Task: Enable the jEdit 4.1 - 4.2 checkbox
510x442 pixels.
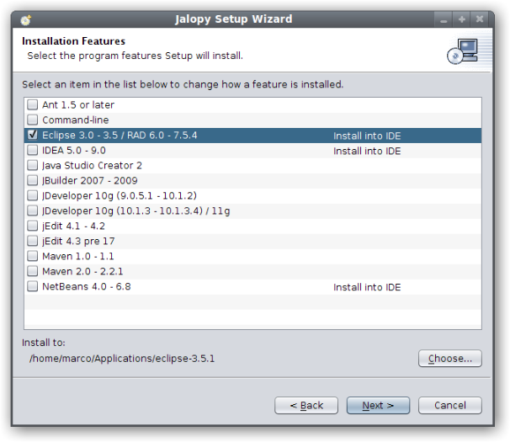Action: pos(32,226)
